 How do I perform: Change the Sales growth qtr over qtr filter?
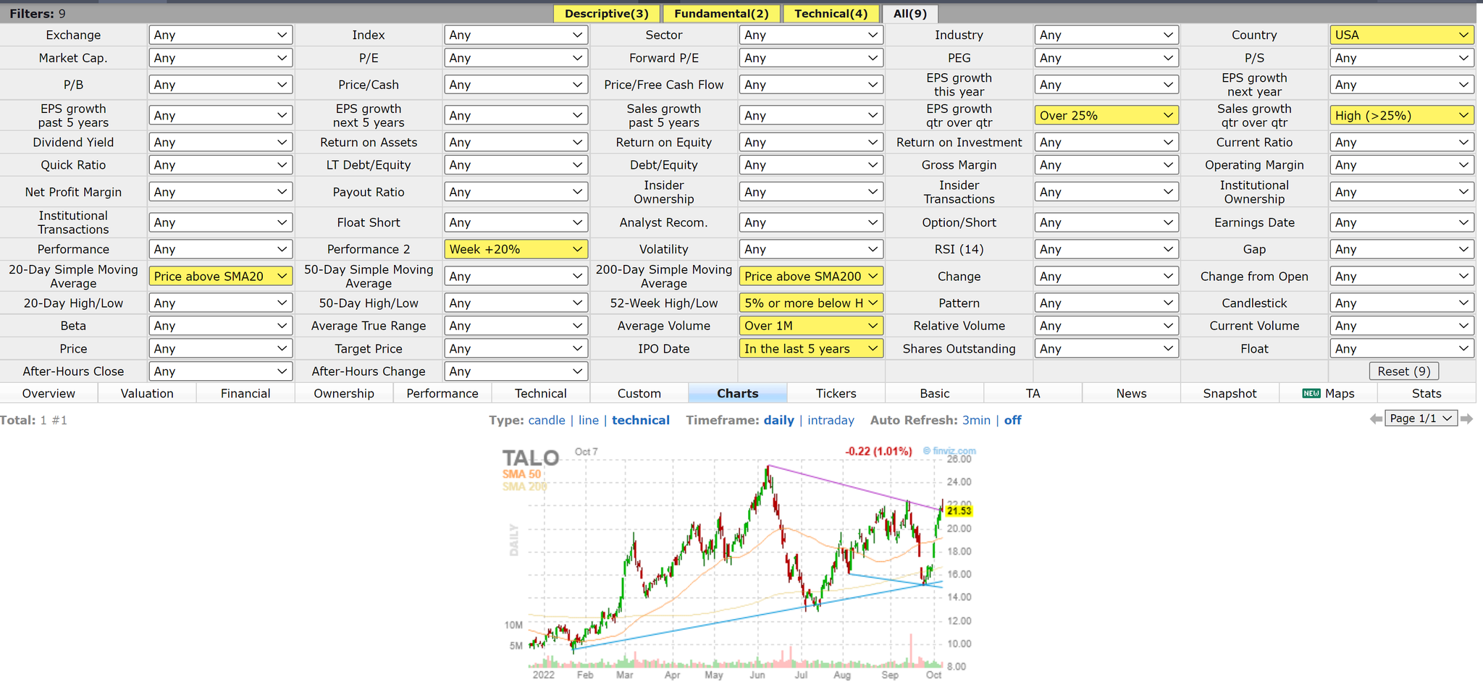pos(1402,114)
